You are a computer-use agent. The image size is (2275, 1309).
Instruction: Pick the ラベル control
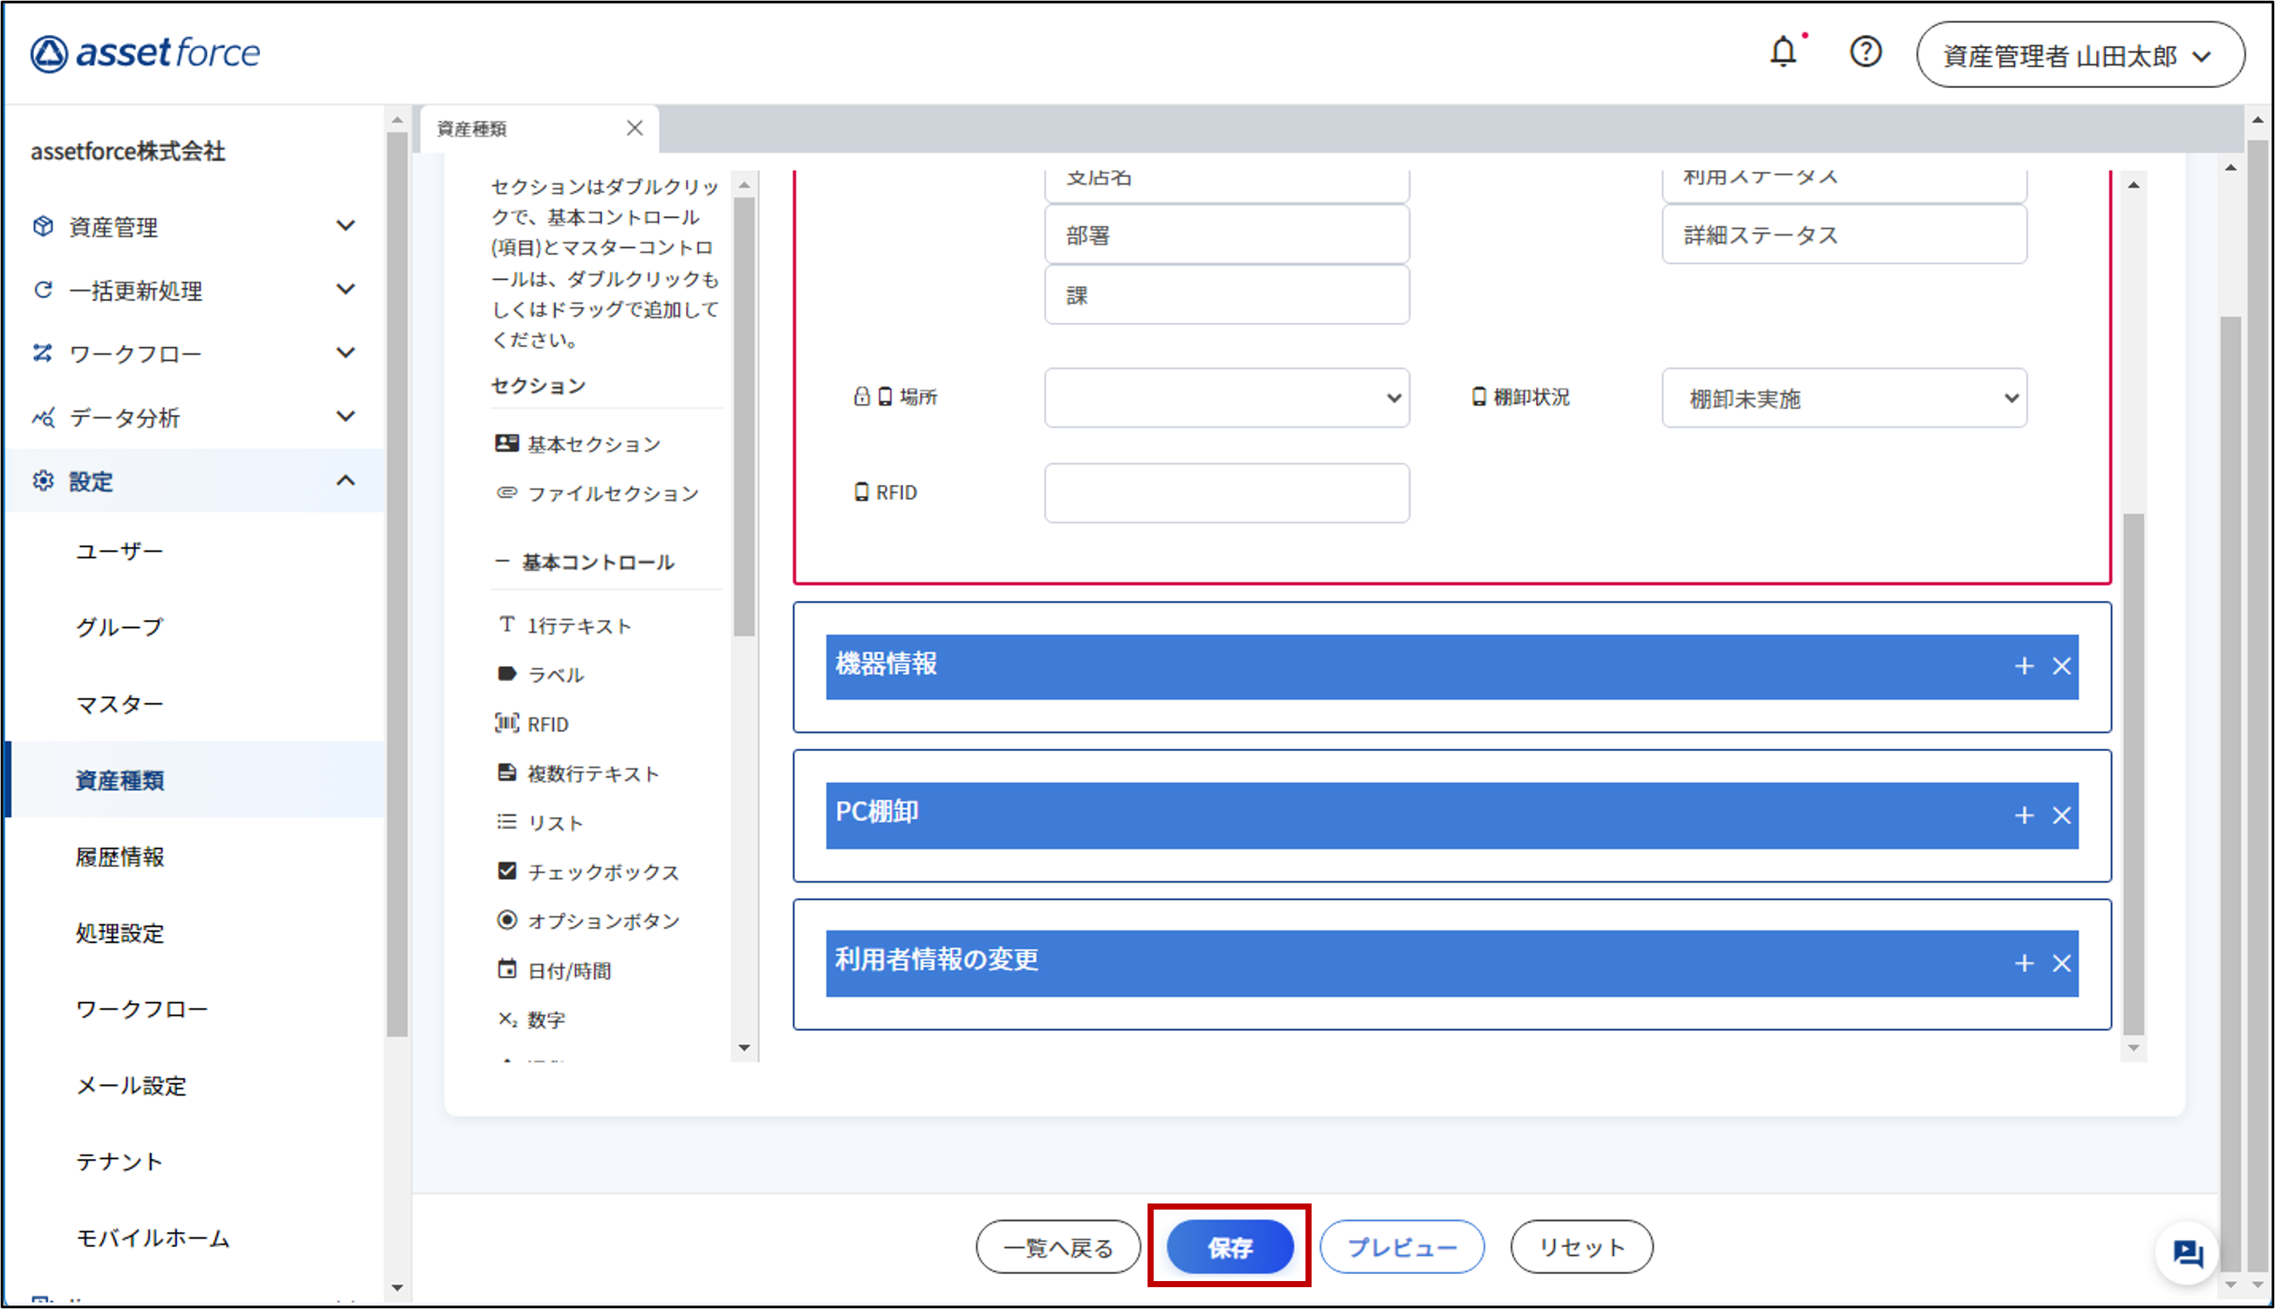(x=540, y=674)
